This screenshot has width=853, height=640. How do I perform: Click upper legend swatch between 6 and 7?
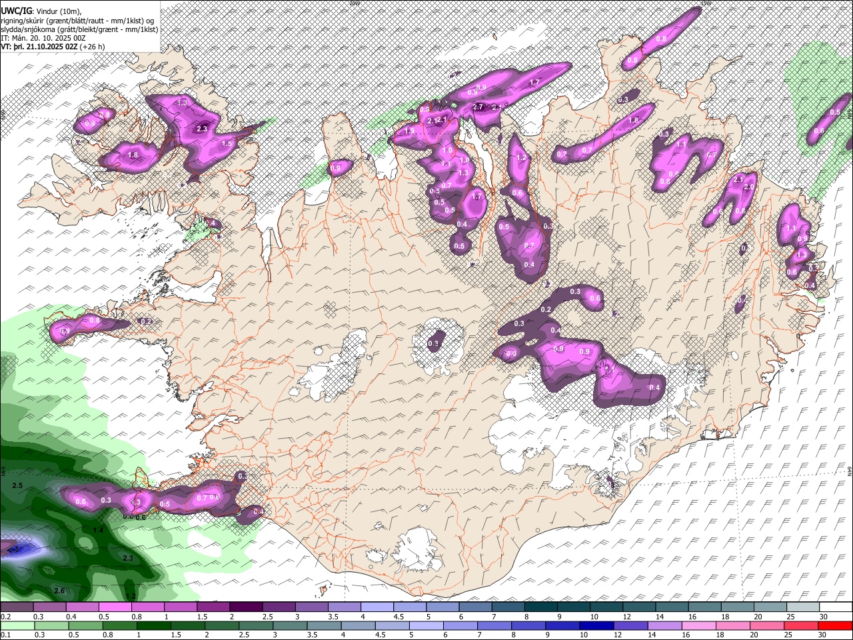pyautogui.click(x=475, y=607)
